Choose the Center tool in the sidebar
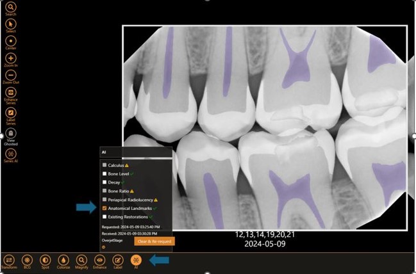Viewport: 416px width, 274px height. click(x=11, y=41)
